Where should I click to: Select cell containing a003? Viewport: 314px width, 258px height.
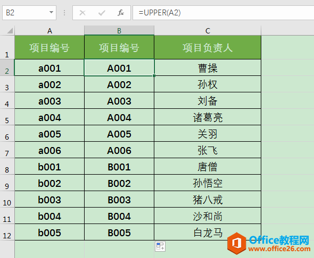(x=49, y=101)
